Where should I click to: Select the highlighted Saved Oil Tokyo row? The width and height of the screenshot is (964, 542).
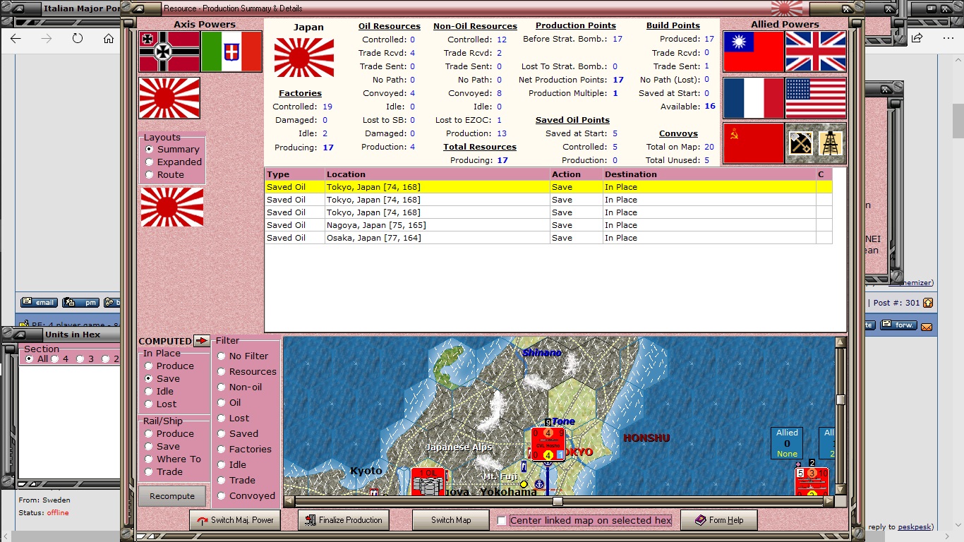548,187
